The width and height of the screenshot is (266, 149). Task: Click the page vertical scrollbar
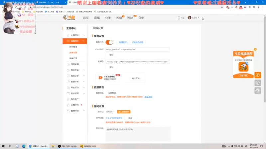(265, 59)
